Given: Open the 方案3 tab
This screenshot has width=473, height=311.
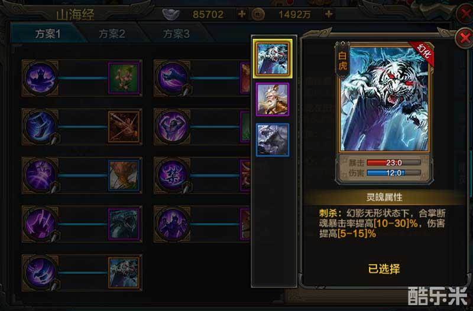Looking at the screenshot, I should pyautogui.click(x=176, y=34).
